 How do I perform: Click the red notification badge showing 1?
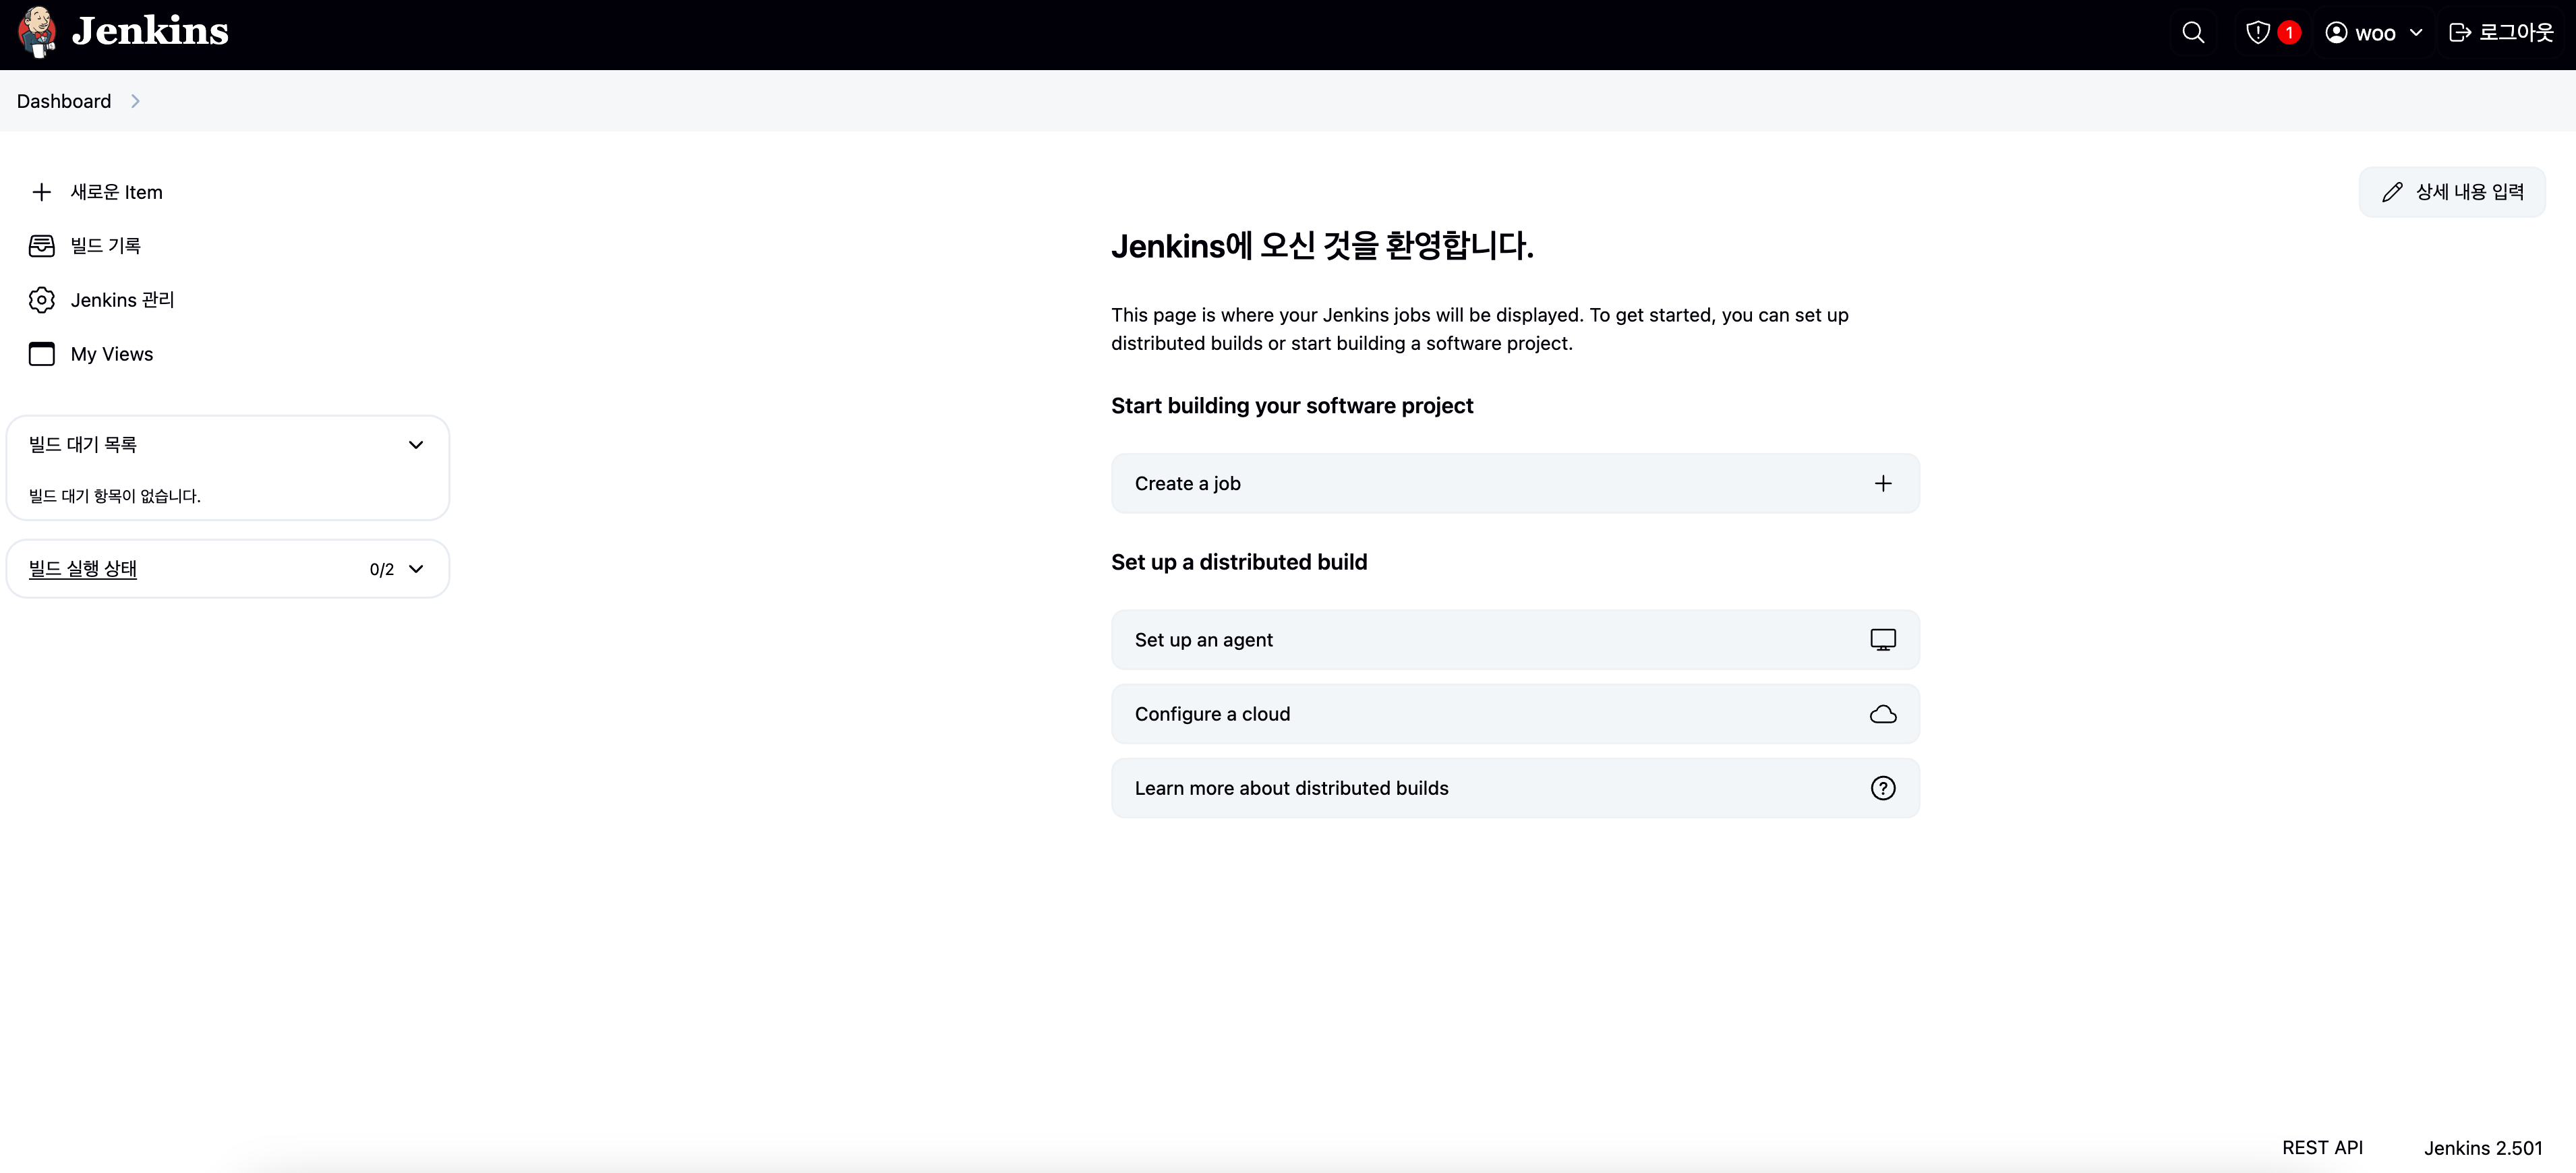[2289, 33]
